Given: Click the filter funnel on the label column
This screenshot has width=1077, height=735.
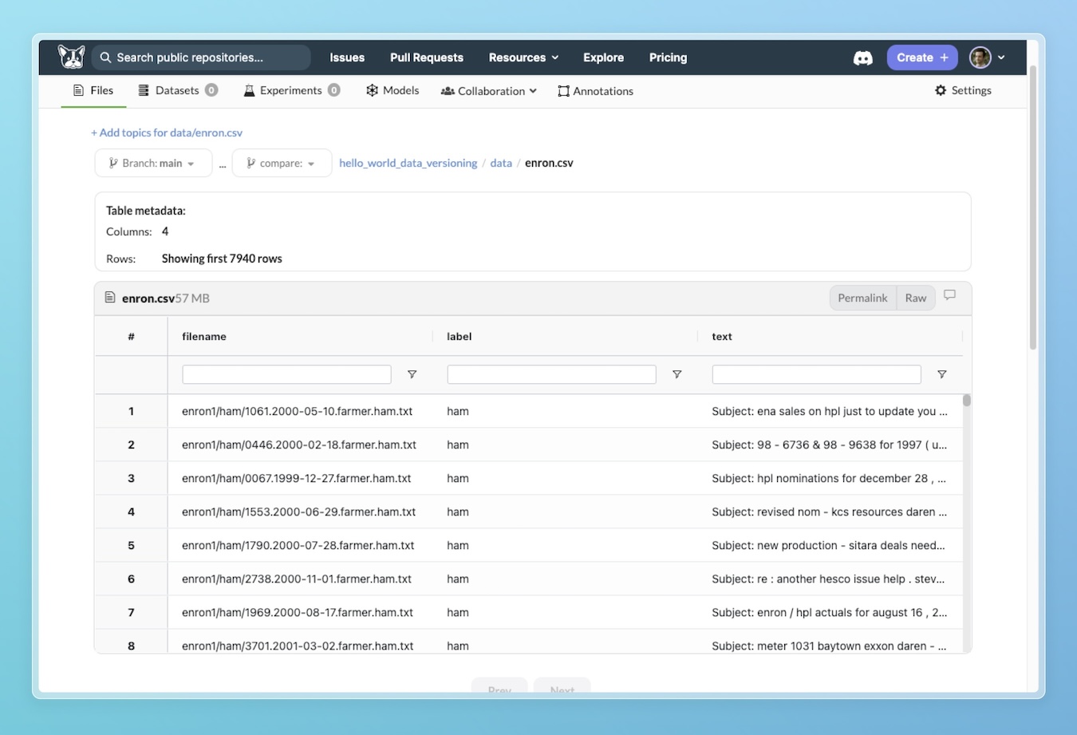Looking at the screenshot, I should 677,373.
